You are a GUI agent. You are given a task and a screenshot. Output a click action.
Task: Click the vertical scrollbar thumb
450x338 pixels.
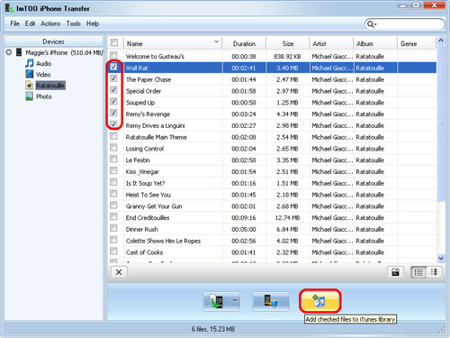(441, 123)
